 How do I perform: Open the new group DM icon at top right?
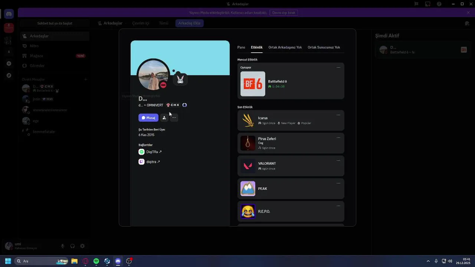467,23
